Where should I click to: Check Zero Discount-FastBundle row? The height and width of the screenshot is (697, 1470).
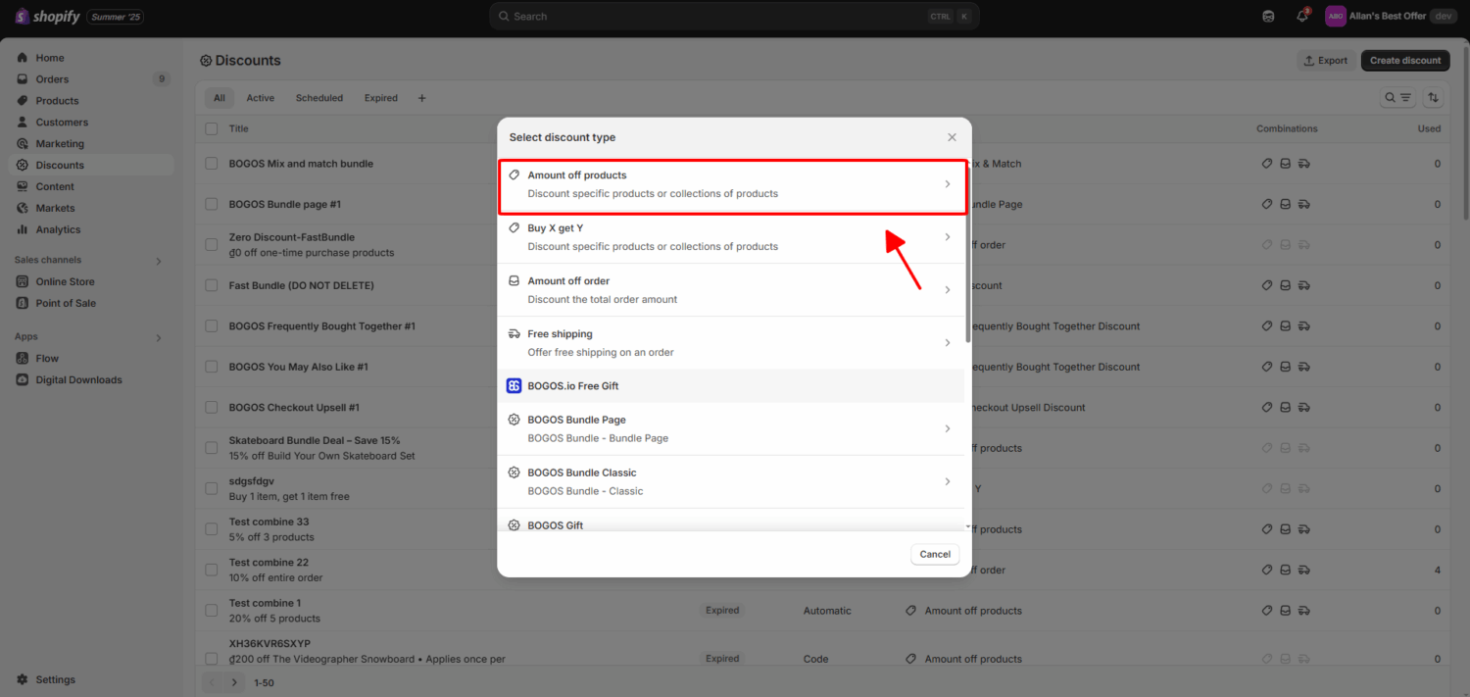click(212, 245)
